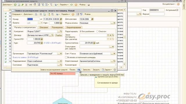Open Действия dropdown in list window
186x104 pixels.
(x=7, y=5)
